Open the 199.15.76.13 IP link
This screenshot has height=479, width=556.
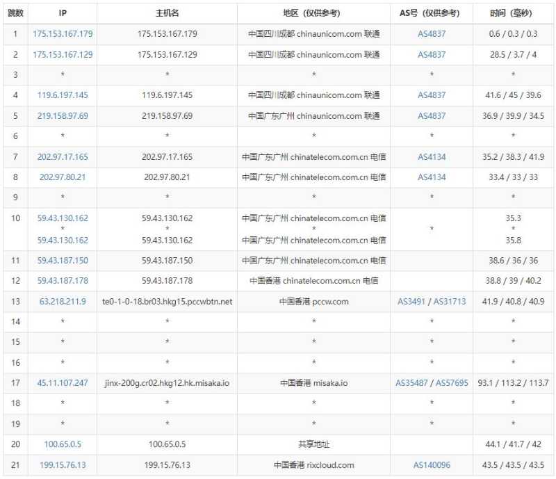click(x=63, y=465)
